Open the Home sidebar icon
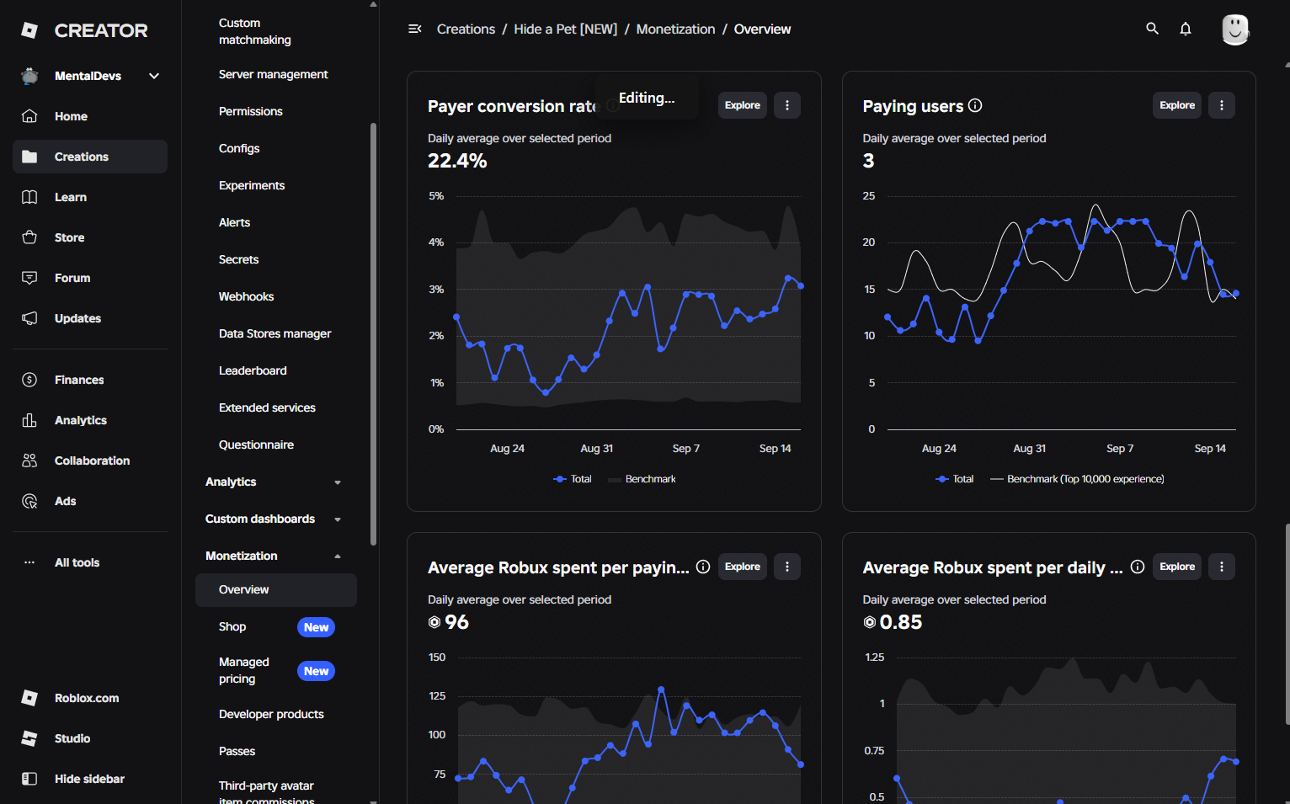This screenshot has width=1290, height=804. click(29, 116)
